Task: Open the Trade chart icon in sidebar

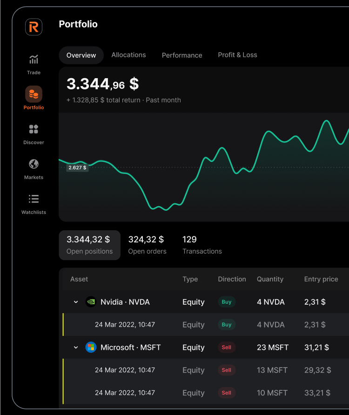Action: pyautogui.click(x=34, y=60)
